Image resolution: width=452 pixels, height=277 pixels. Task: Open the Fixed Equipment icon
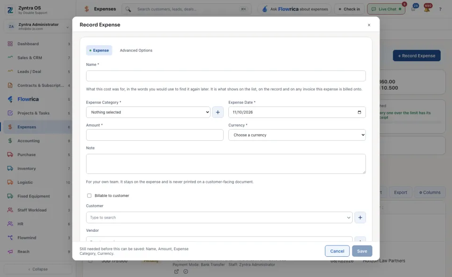coord(10,196)
